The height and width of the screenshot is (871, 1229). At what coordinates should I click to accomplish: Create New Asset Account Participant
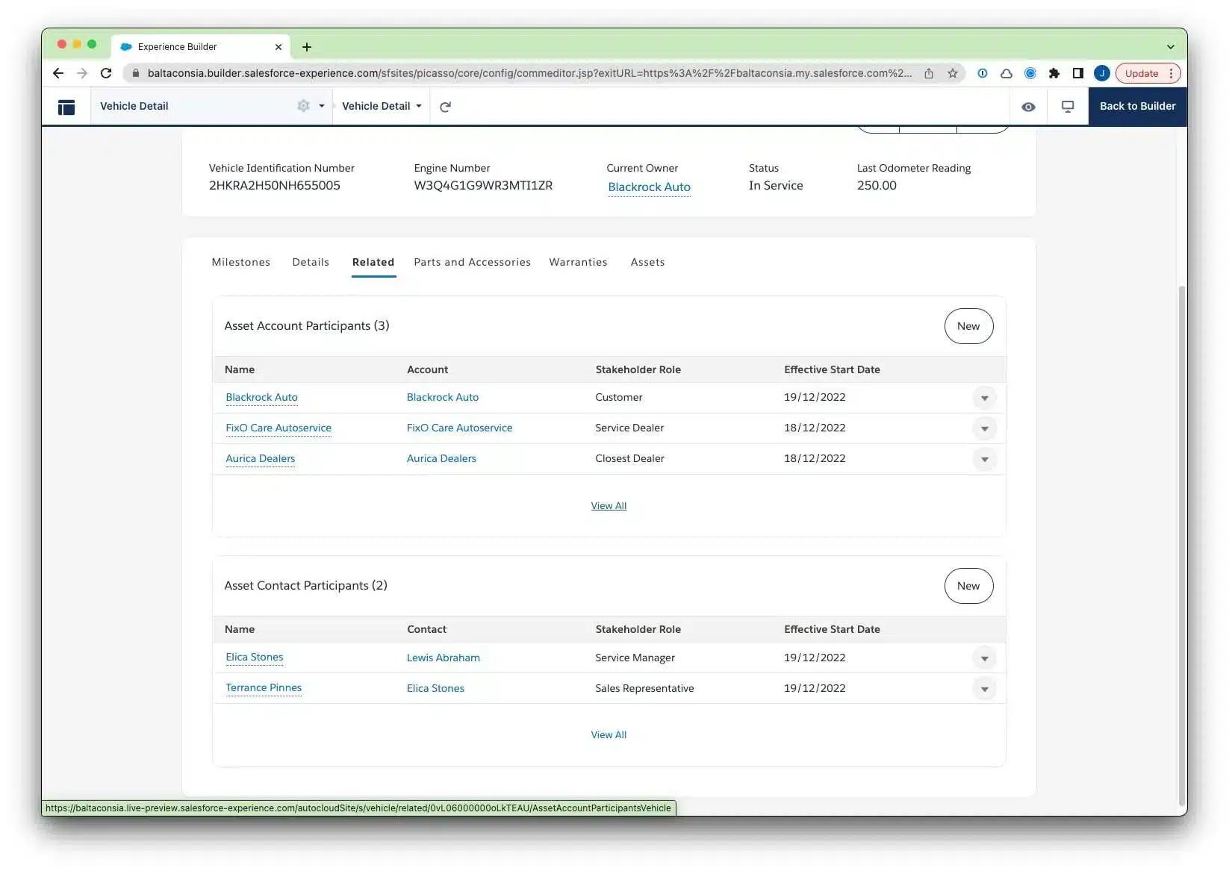pos(968,326)
